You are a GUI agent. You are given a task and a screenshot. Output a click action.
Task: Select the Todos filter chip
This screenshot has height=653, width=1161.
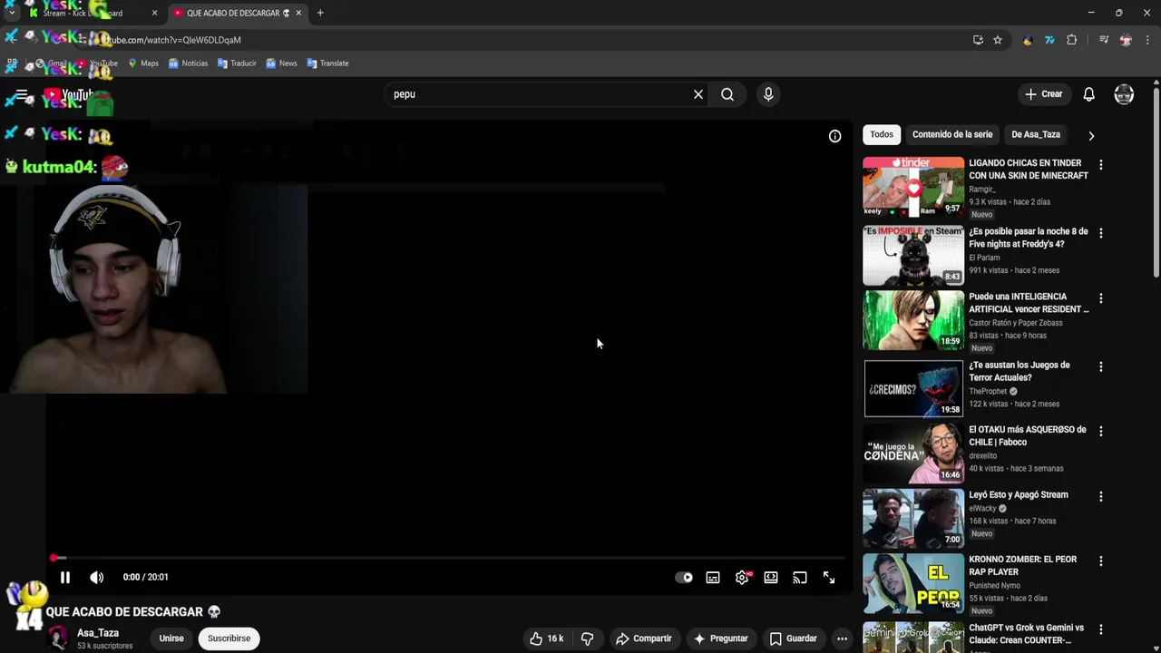click(882, 134)
